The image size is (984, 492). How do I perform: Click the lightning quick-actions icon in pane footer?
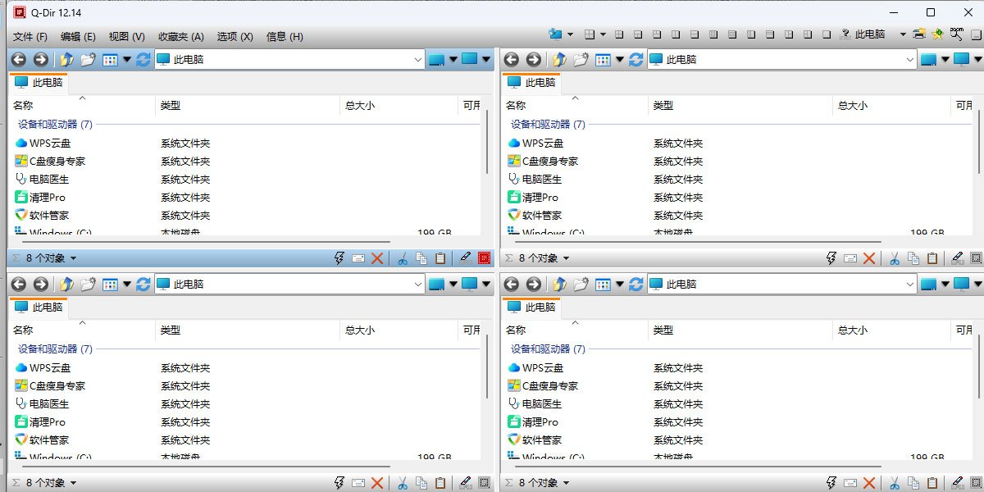338,257
